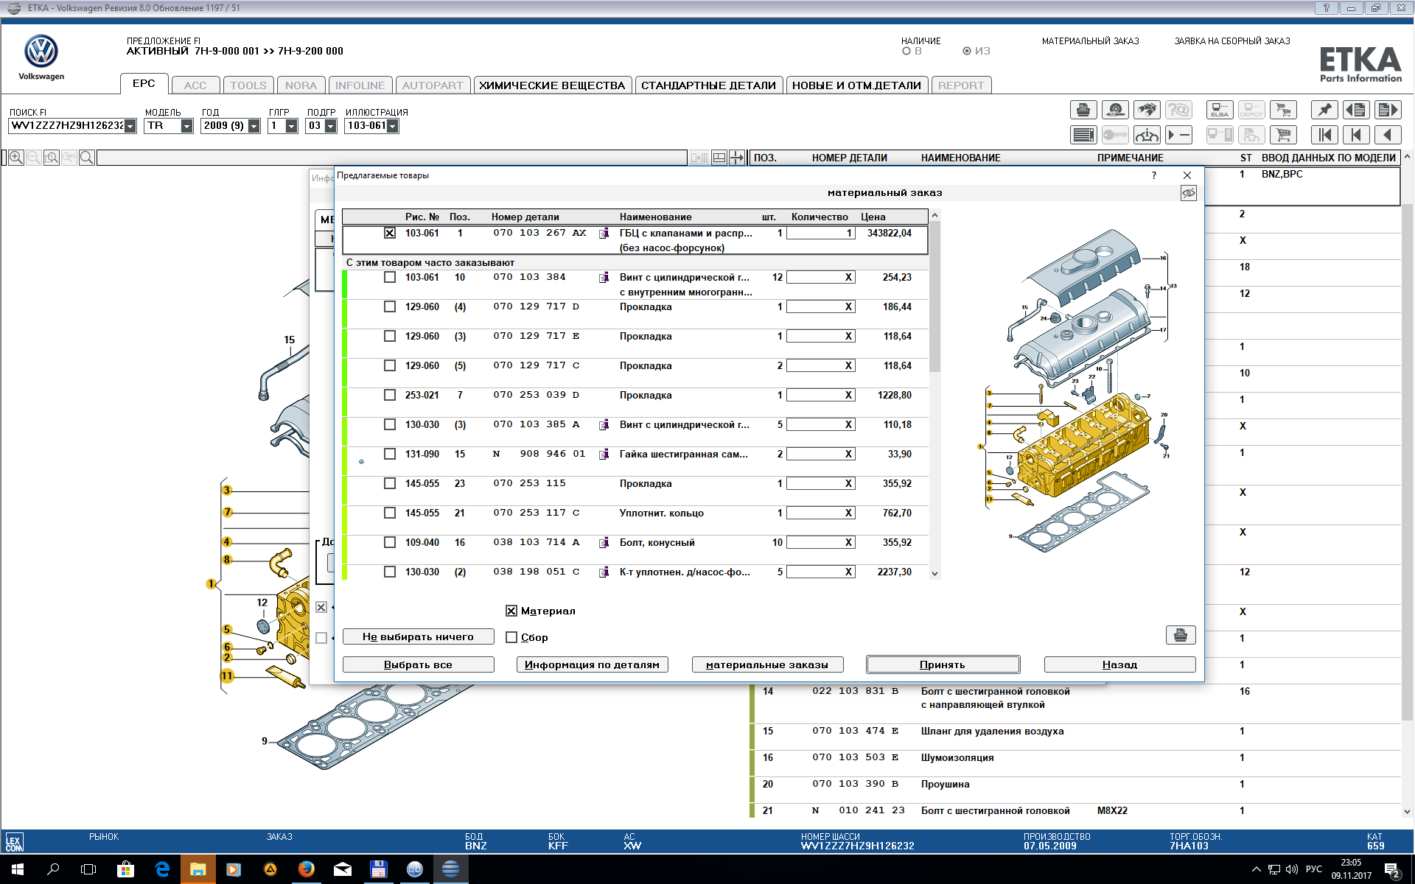Open File Explorer in the taskbar
This screenshot has height=884, width=1415.
pyautogui.click(x=198, y=869)
